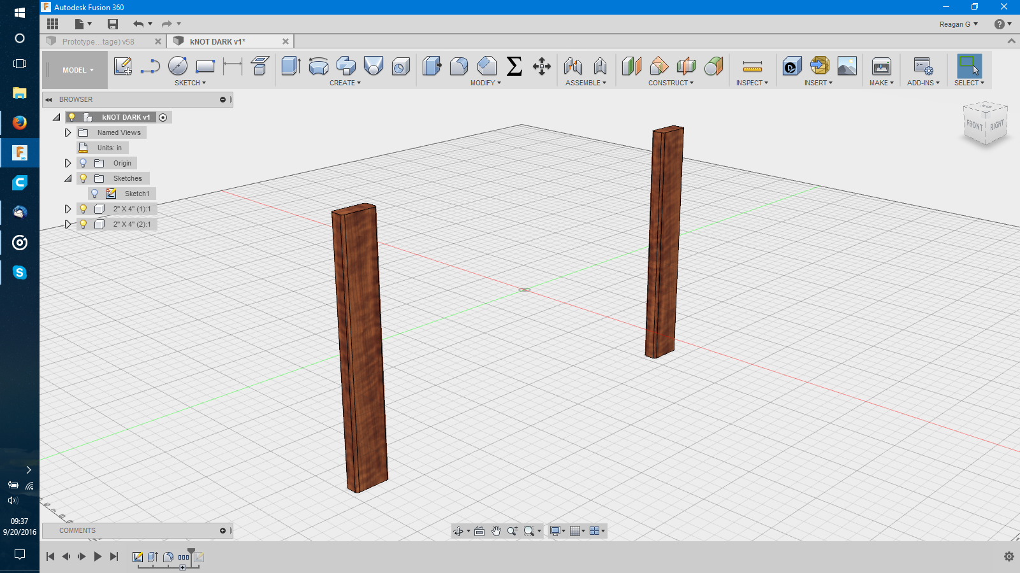Open Change Parameters sigma icon
The width and height of the screenshot is (1020, 573).
pos(514,66)
